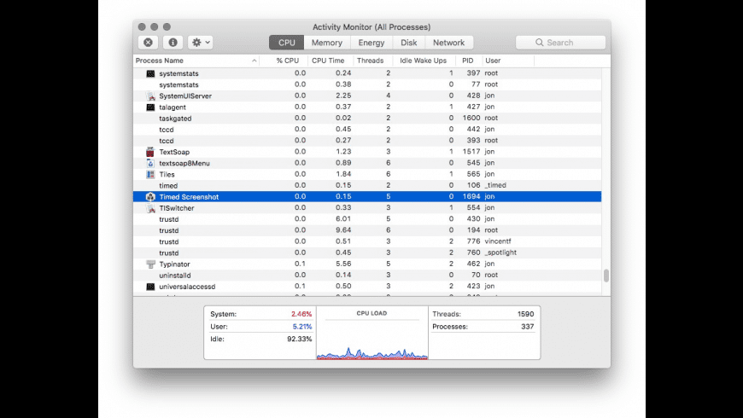Switch to the Network tab
Screen dimensions: 743x418
point(448,43)
